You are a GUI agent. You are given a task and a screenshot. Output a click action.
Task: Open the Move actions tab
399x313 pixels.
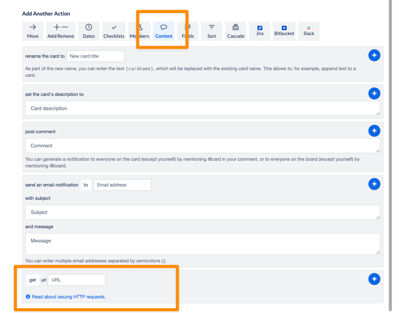[33, 31]
